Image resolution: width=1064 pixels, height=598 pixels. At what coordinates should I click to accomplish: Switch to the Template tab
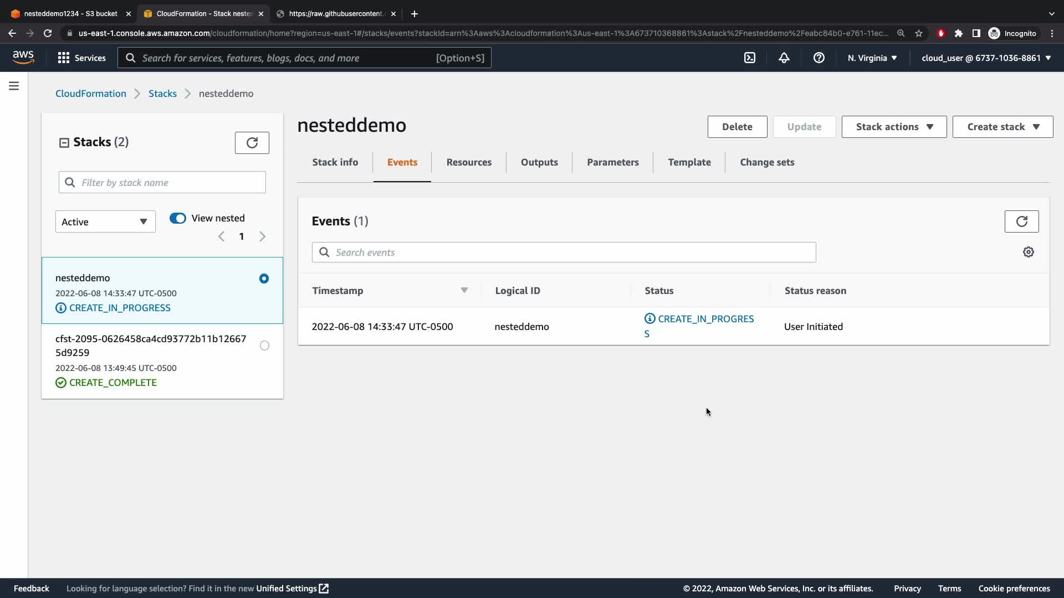(x=689, y=162)
